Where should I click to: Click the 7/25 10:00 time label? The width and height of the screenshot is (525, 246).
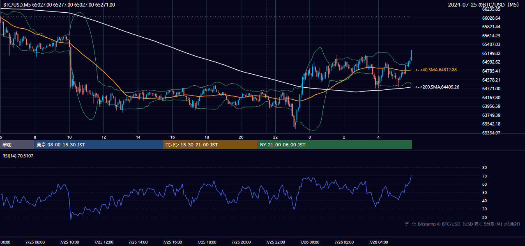pos(69,242)
